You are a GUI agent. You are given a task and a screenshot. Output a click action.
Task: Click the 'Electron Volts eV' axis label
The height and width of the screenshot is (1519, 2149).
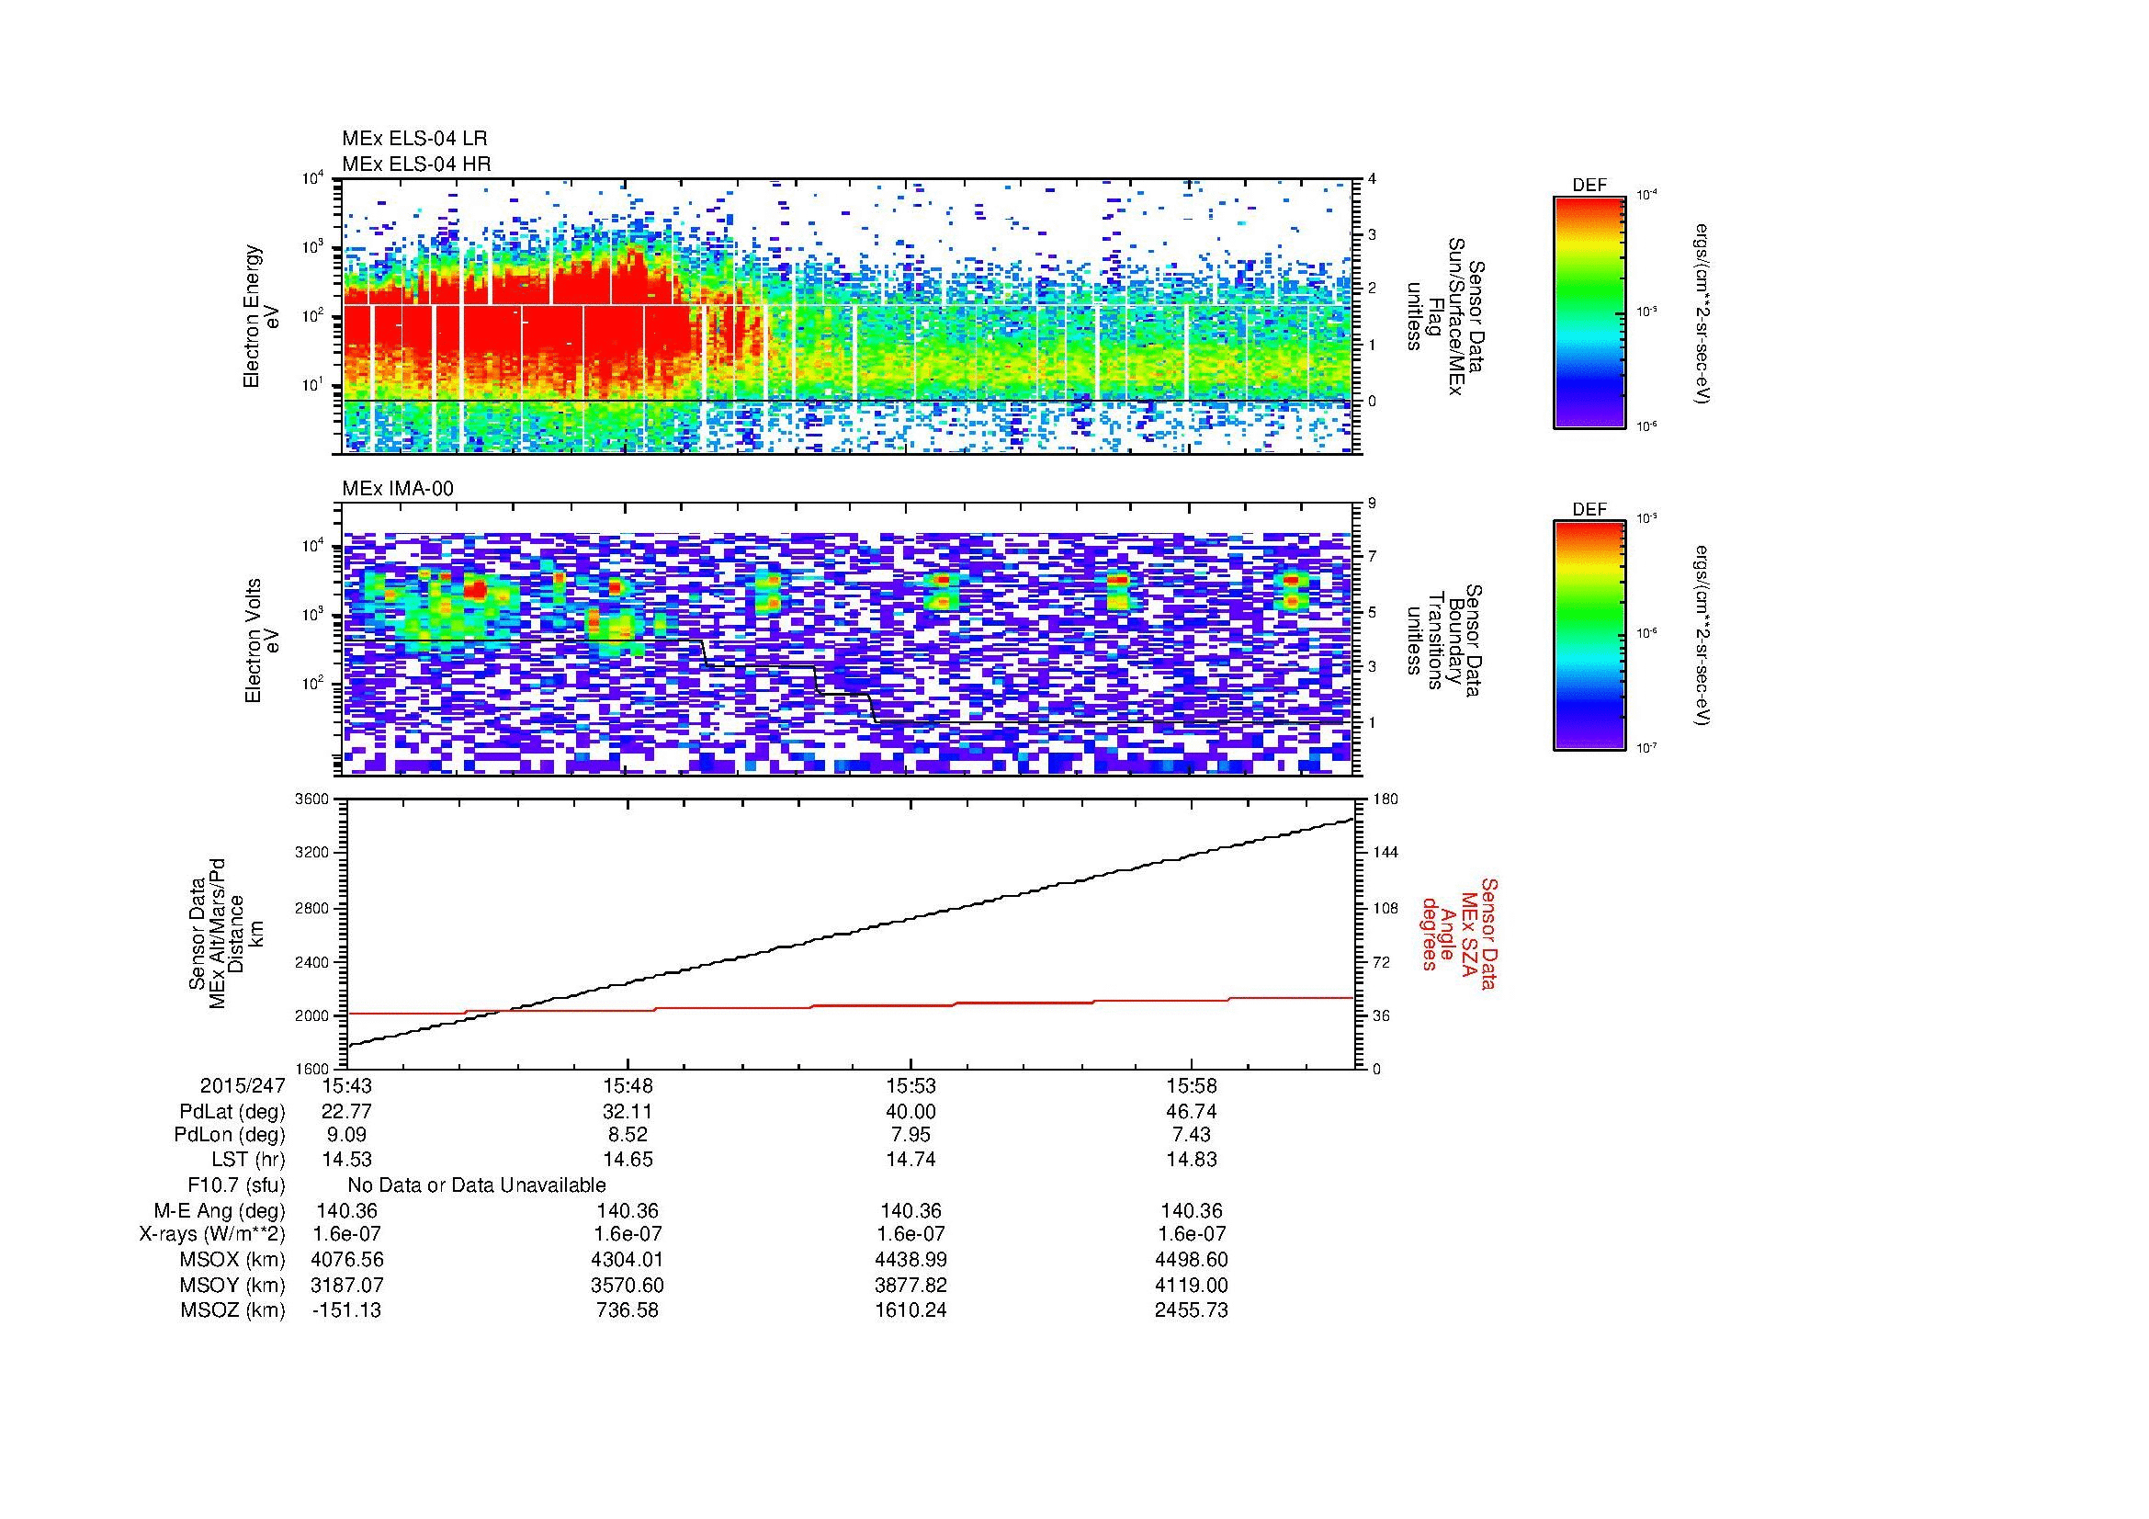click(262, 641)
